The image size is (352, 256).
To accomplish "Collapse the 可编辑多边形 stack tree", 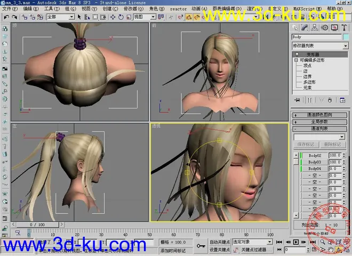I will 295,60.
